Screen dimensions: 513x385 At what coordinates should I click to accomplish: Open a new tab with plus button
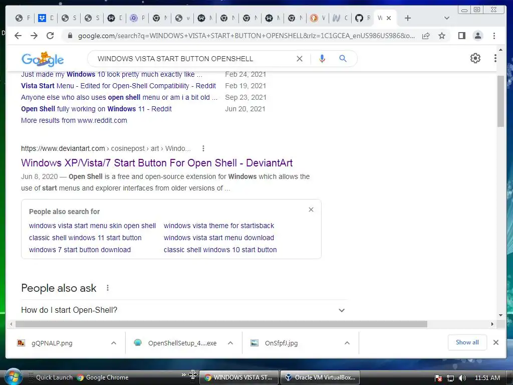click(407, 18)
